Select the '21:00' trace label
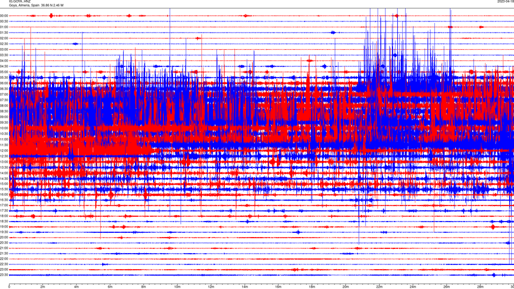Viewport: 514px width, 289px height. [4, 248]
